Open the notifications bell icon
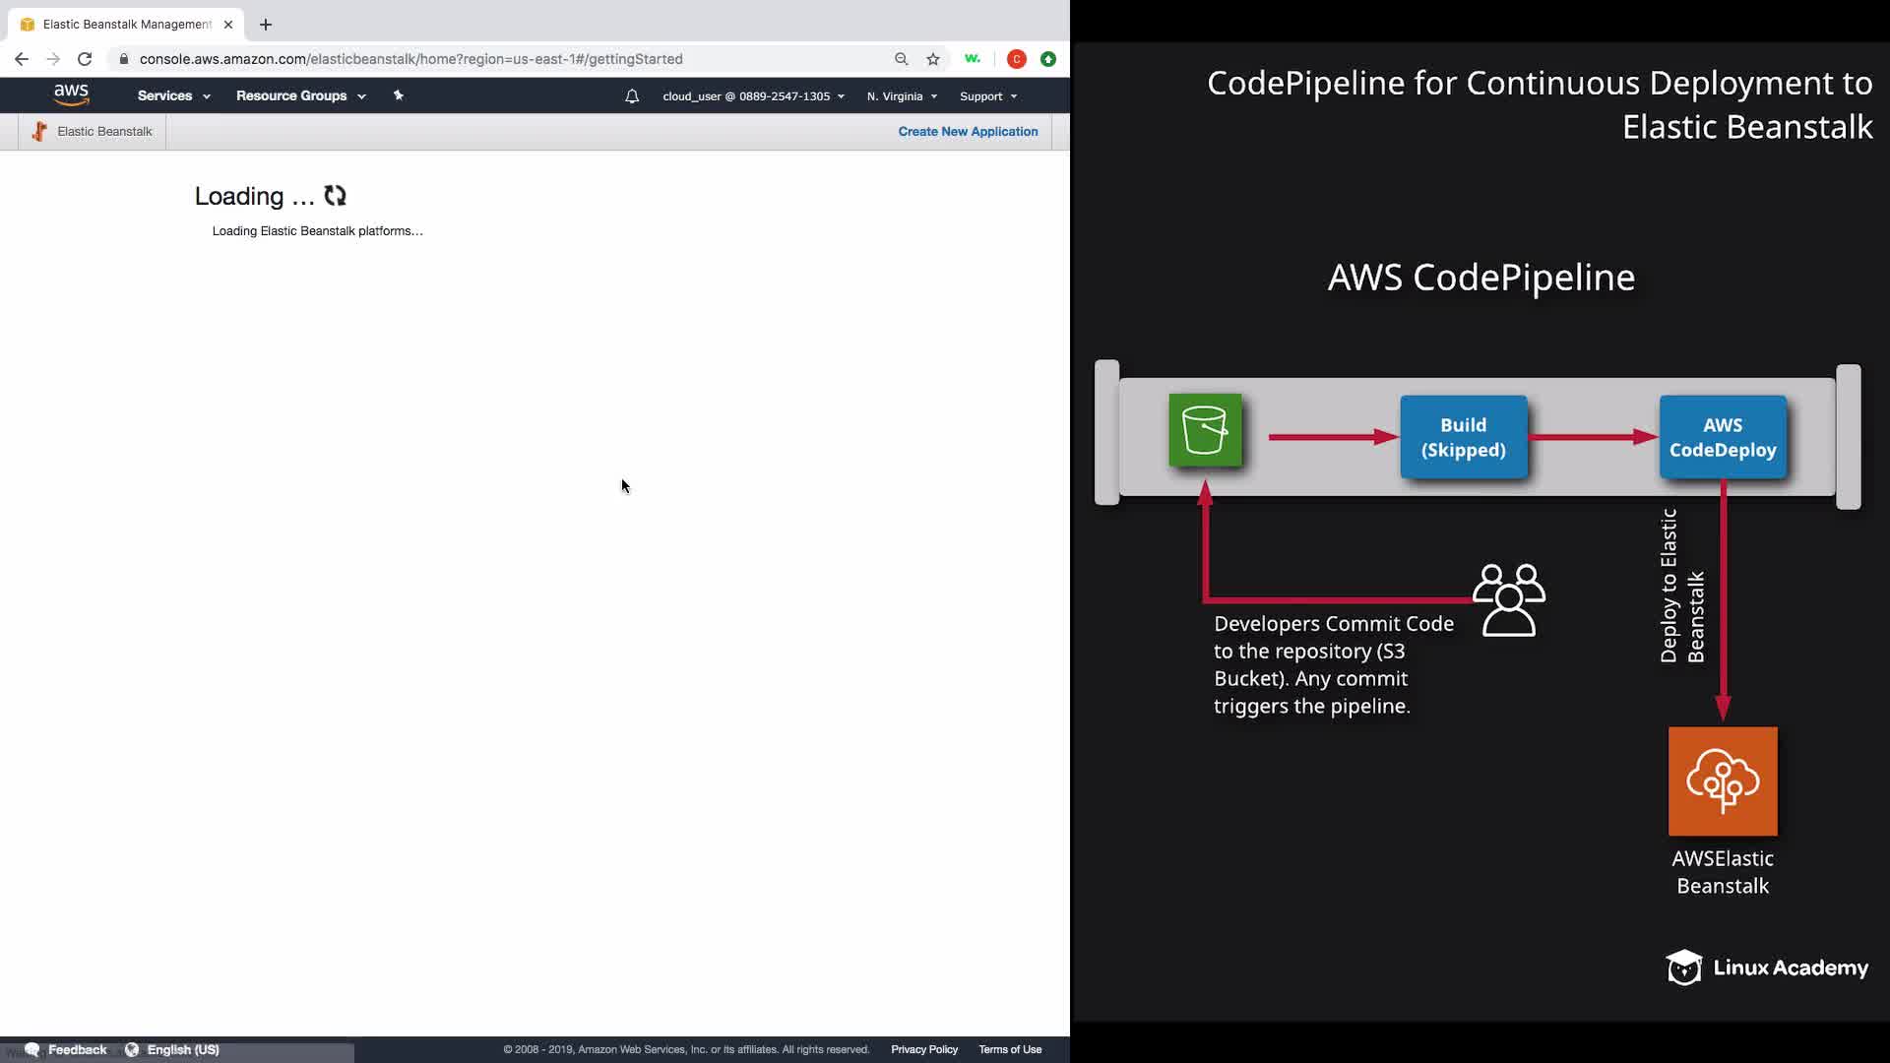 tap(632, 96)
